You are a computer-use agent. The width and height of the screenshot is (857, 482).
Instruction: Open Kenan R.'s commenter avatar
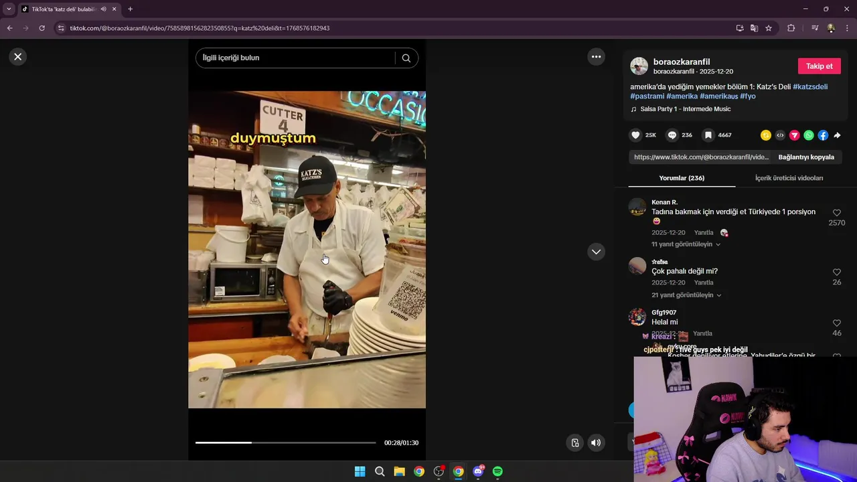click(x=637, y=207)
